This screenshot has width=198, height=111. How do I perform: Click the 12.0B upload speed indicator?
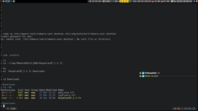pos(156,1)
